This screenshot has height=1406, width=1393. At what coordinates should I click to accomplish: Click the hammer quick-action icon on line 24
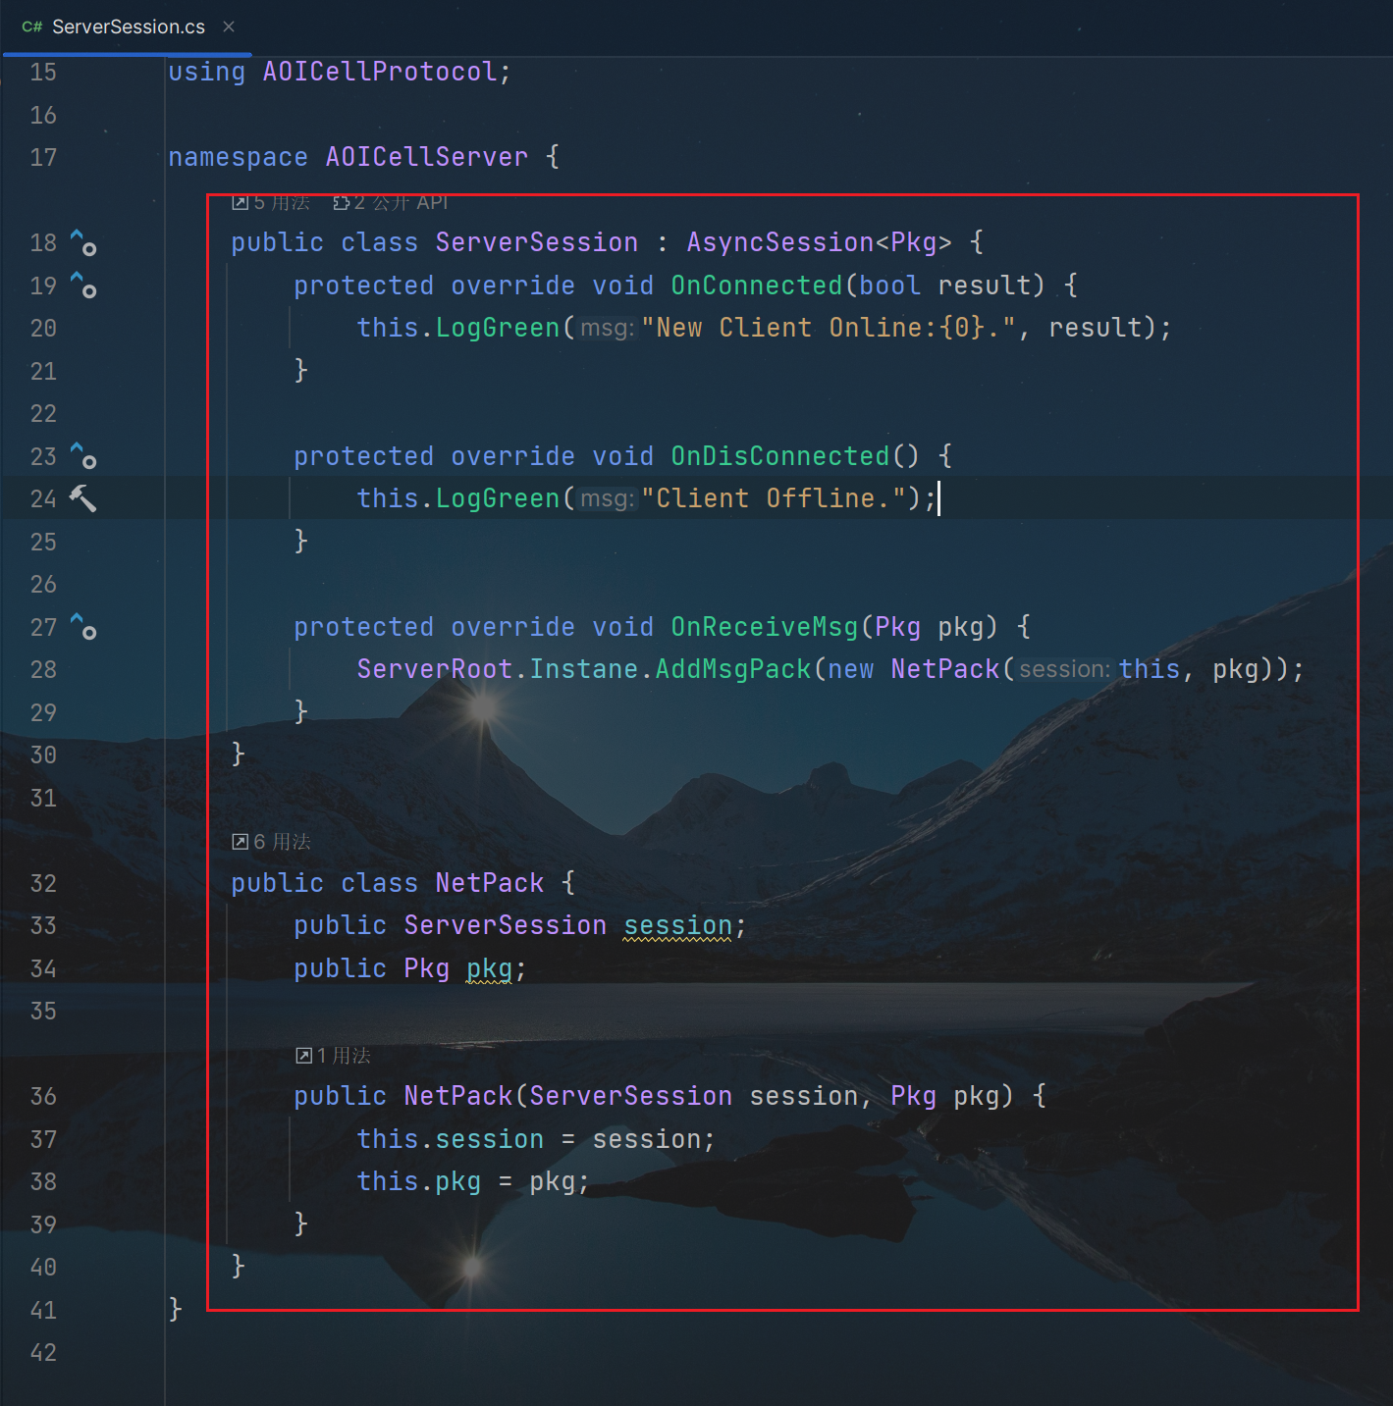(83, 498)
